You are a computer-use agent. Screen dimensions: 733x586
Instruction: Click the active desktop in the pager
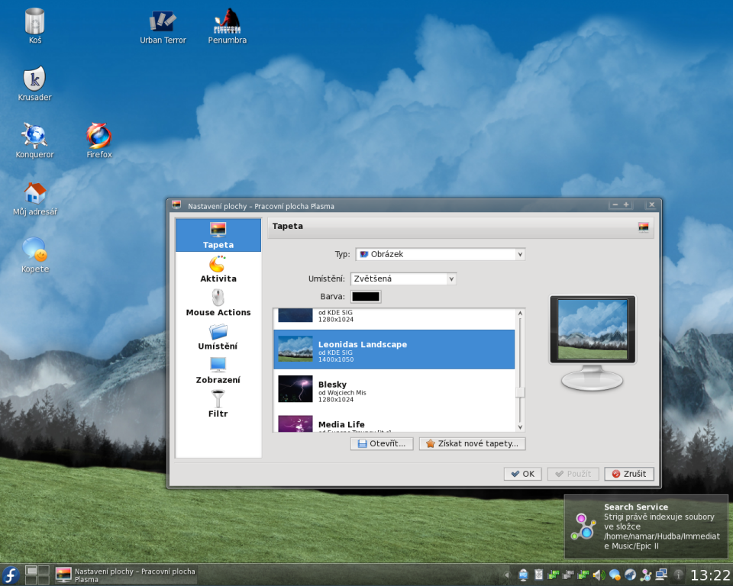pos(31,570)
